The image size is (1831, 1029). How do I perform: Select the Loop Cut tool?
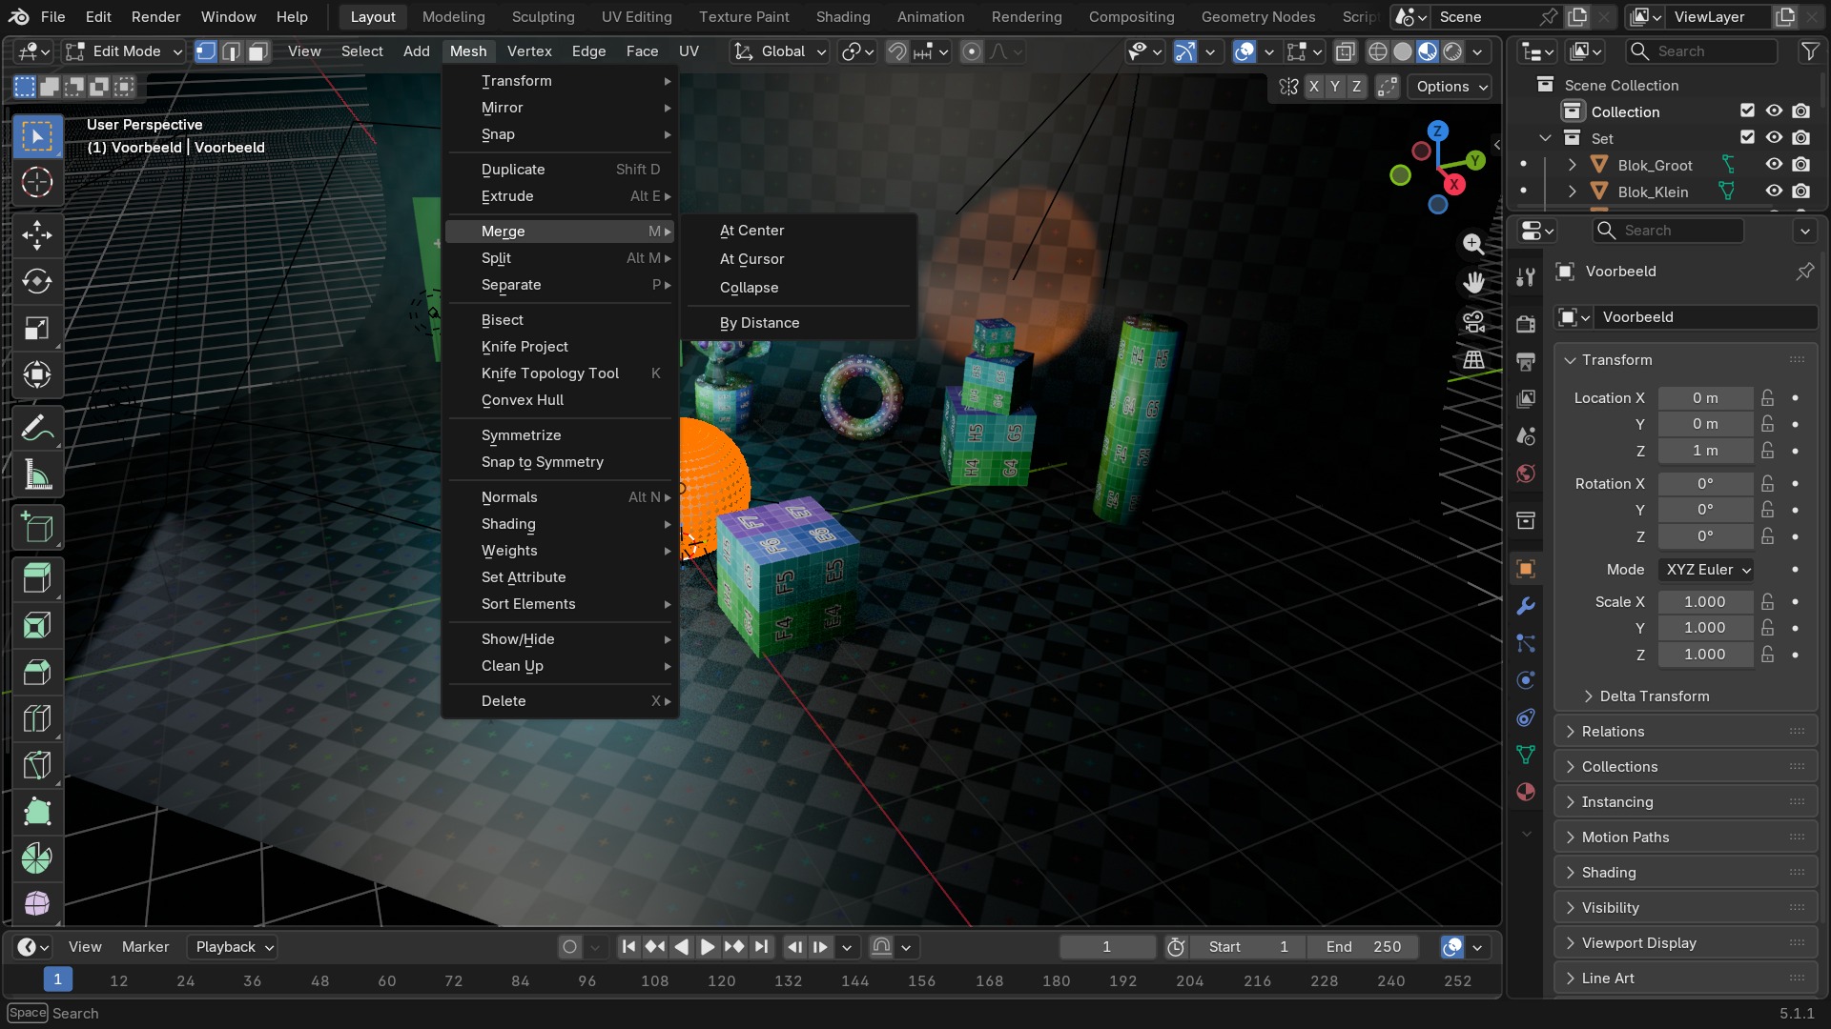coord(37,718)
